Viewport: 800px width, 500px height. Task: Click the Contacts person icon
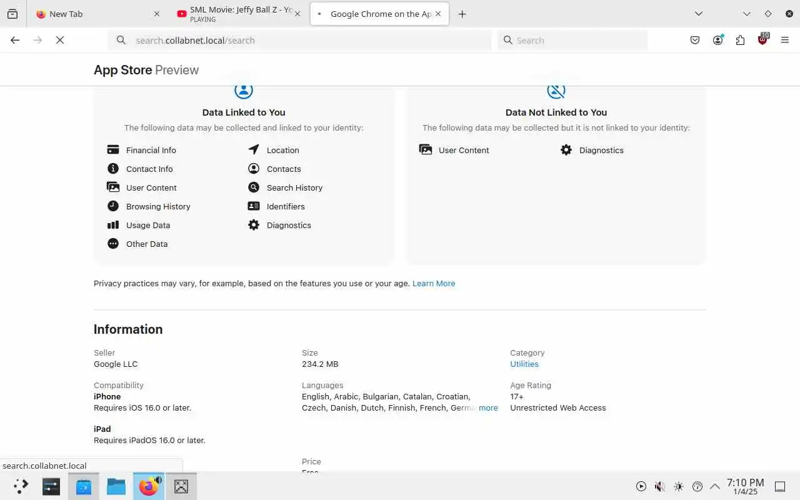tap(254, 169)
